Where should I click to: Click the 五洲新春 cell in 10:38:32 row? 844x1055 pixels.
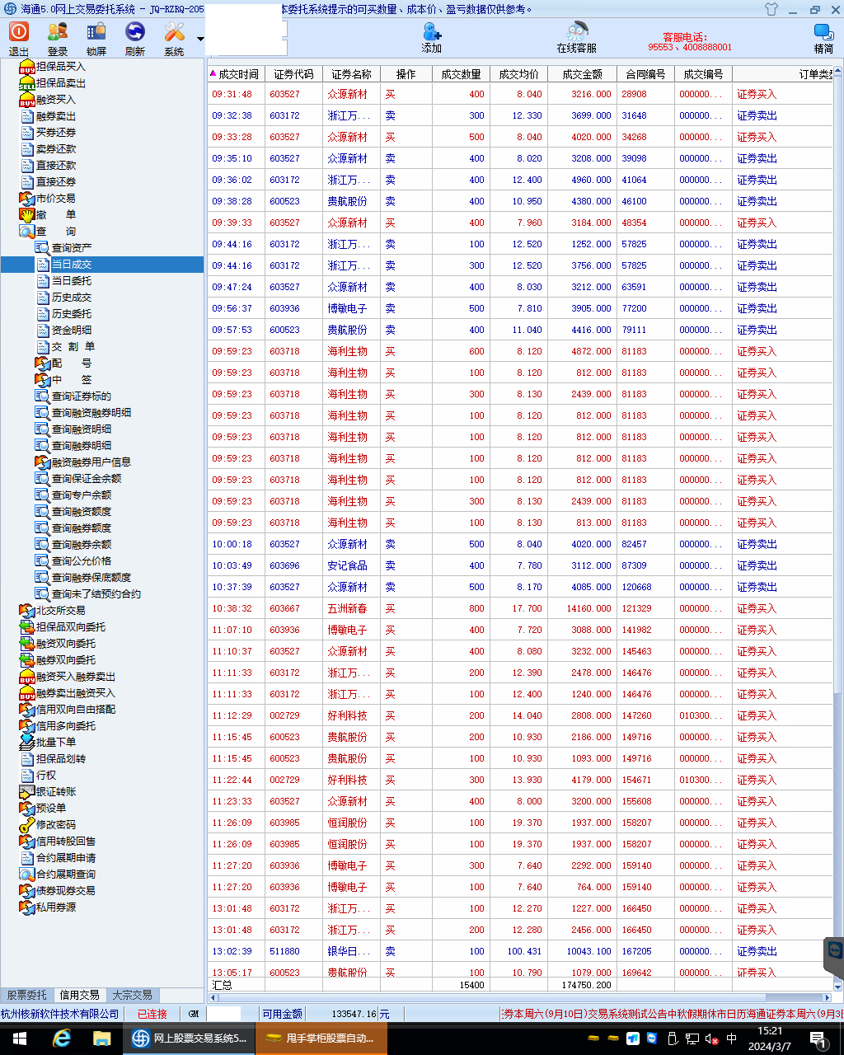click(351, 608)
